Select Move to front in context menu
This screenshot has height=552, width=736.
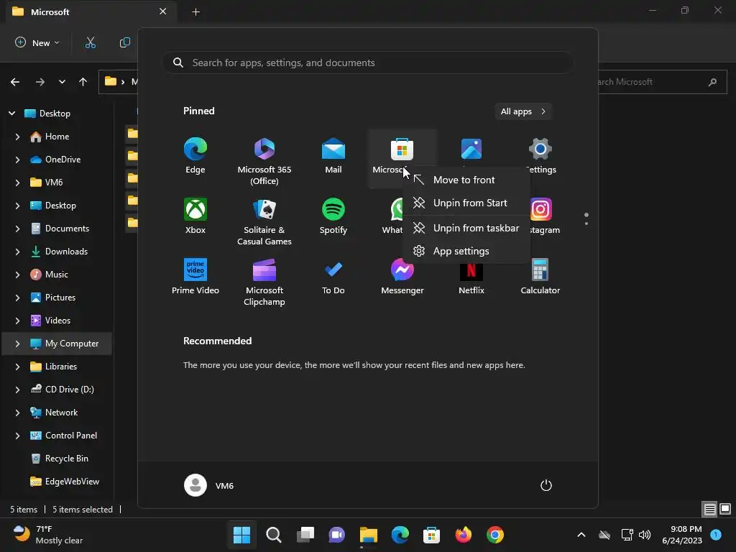point(466,180)
